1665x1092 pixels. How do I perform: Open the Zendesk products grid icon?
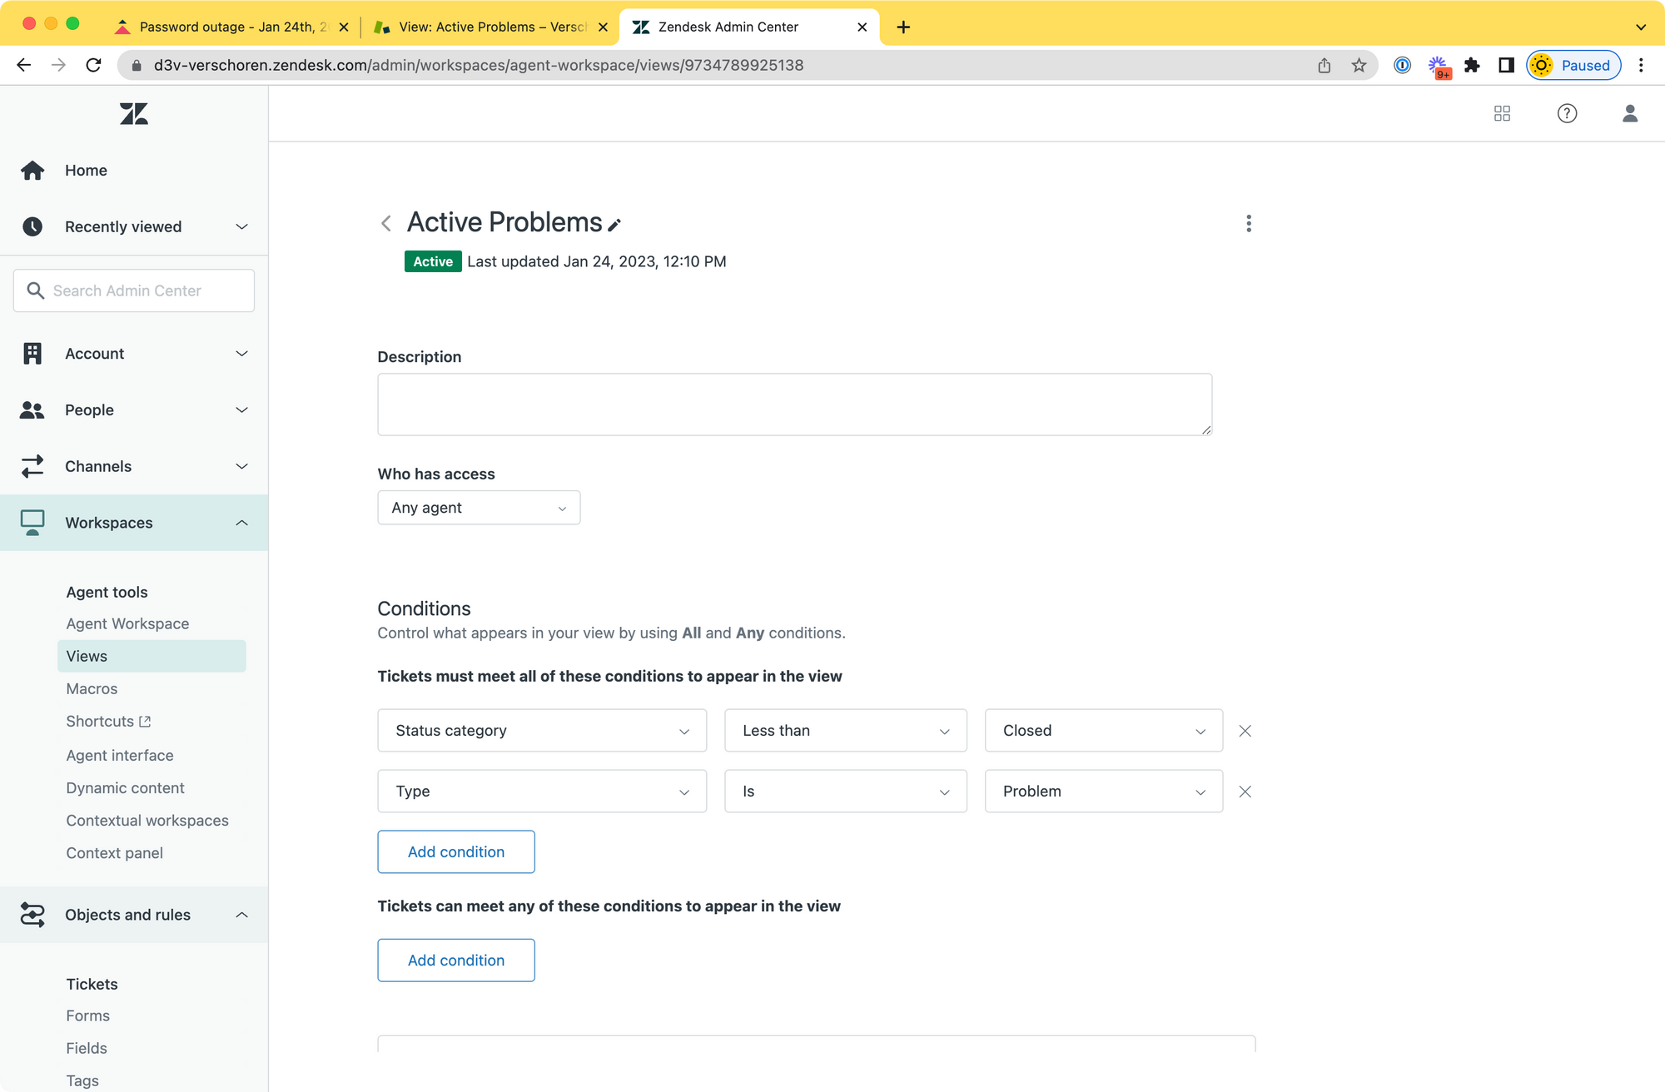1502,113
